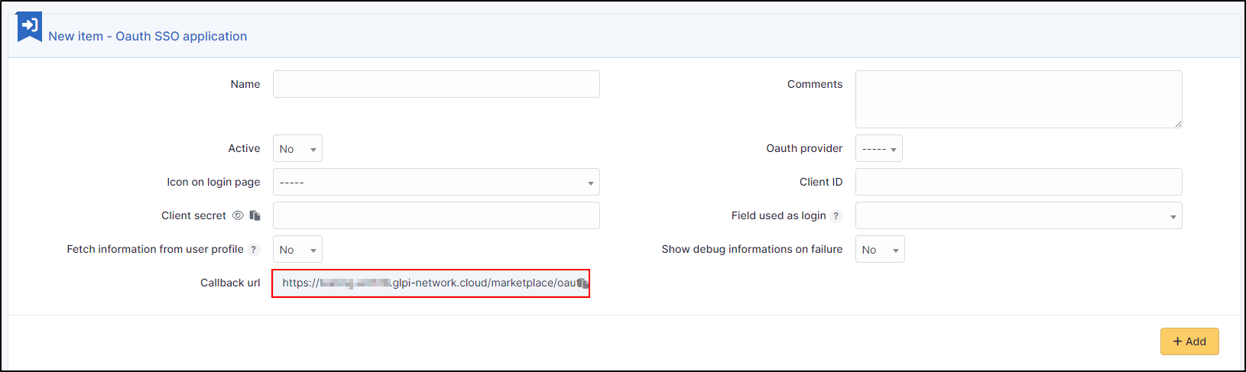The height and width of the screenshot is (372, 1246).
Task: Open the Icon on login page selector
Action: tap(436, 183)
